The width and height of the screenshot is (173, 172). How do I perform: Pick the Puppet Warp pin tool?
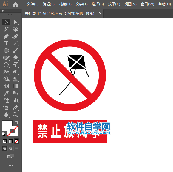pyautogui.click(x=15, y=72)
